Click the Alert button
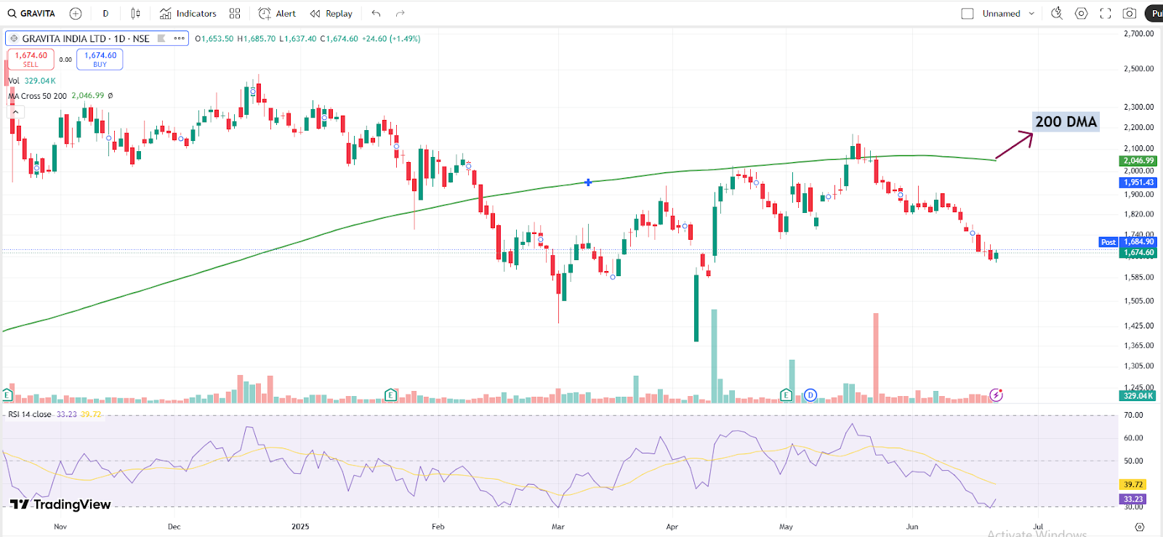 click(278, 13)
